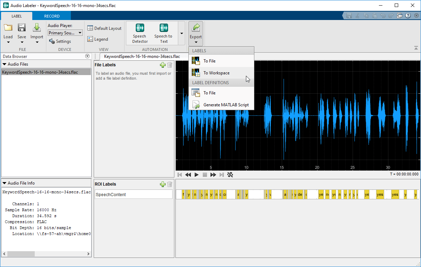Screen dimensions: 421x267
Task: Open the Audio Player device dropdown
Action: click(x=65, y=33)
